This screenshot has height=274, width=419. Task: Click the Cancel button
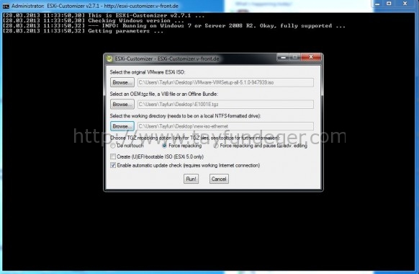219,179
